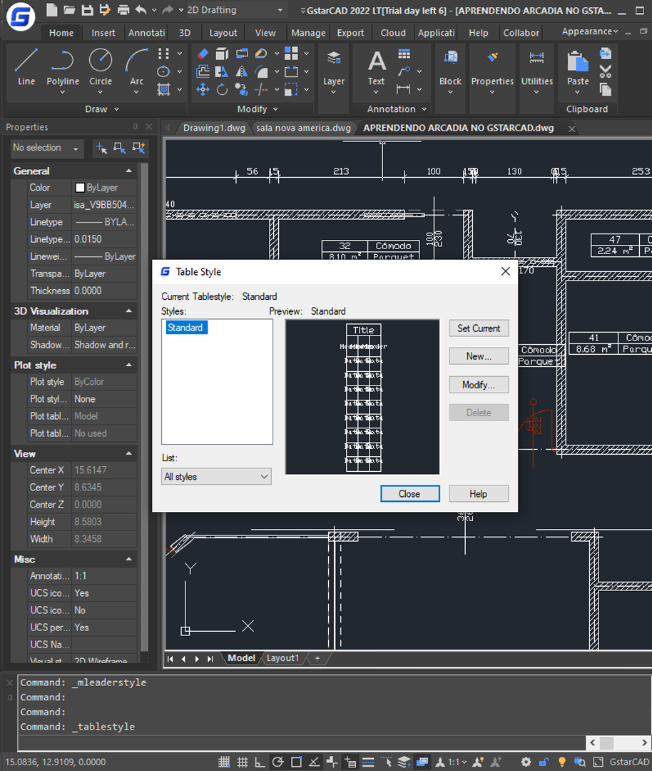This screenshot has height=771, width=652.
Task: Switch to the Drawing1.dwg document tab
Action: [214, 128]
